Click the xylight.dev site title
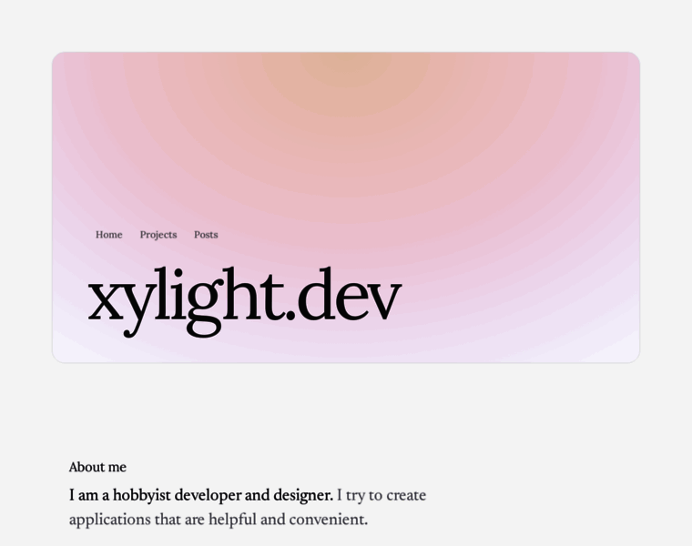Image resolution: width=692 pixels, height=546 pixels. coord(244,298)
